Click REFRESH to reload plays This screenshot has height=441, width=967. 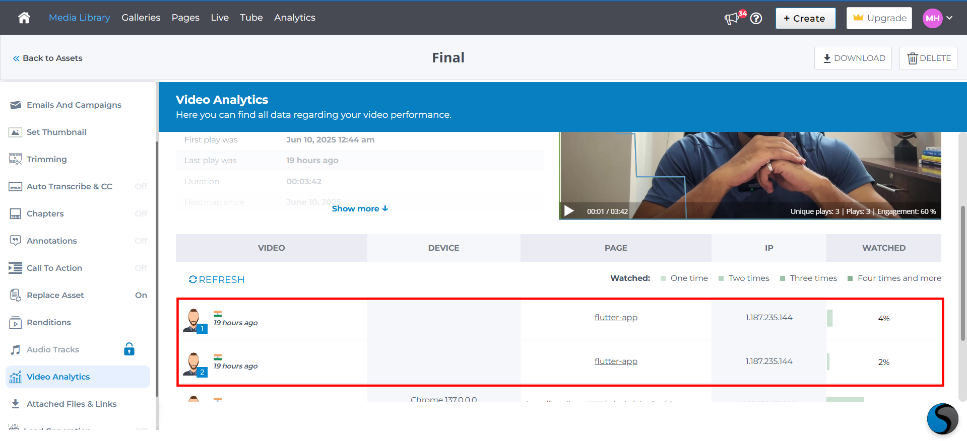pyautogui.click(x=217, y=279)
